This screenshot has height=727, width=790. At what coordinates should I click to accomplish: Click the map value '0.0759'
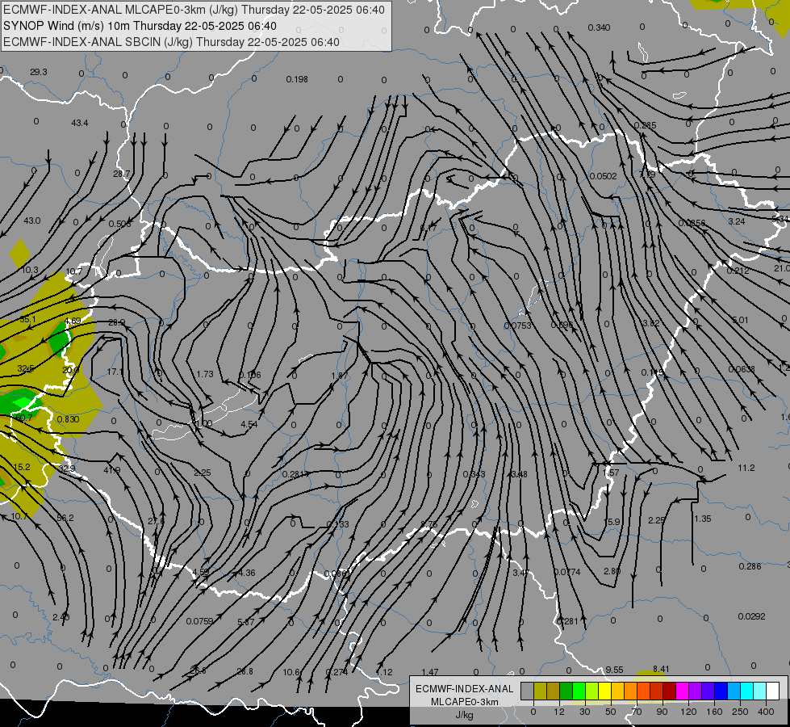click(x=199, y=621)
